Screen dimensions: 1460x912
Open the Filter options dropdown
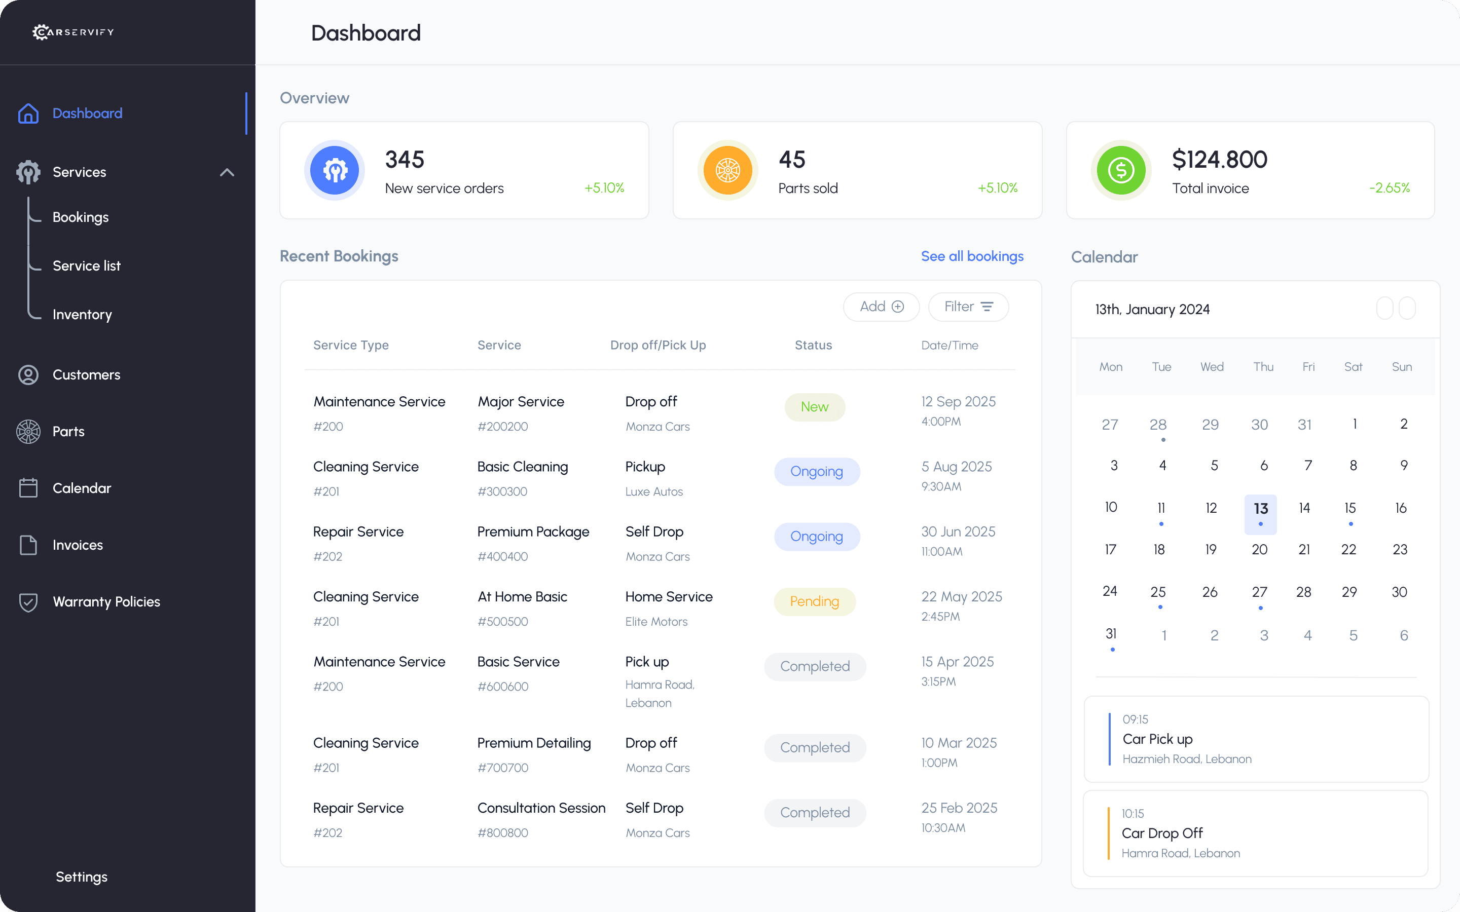point(968,307)
